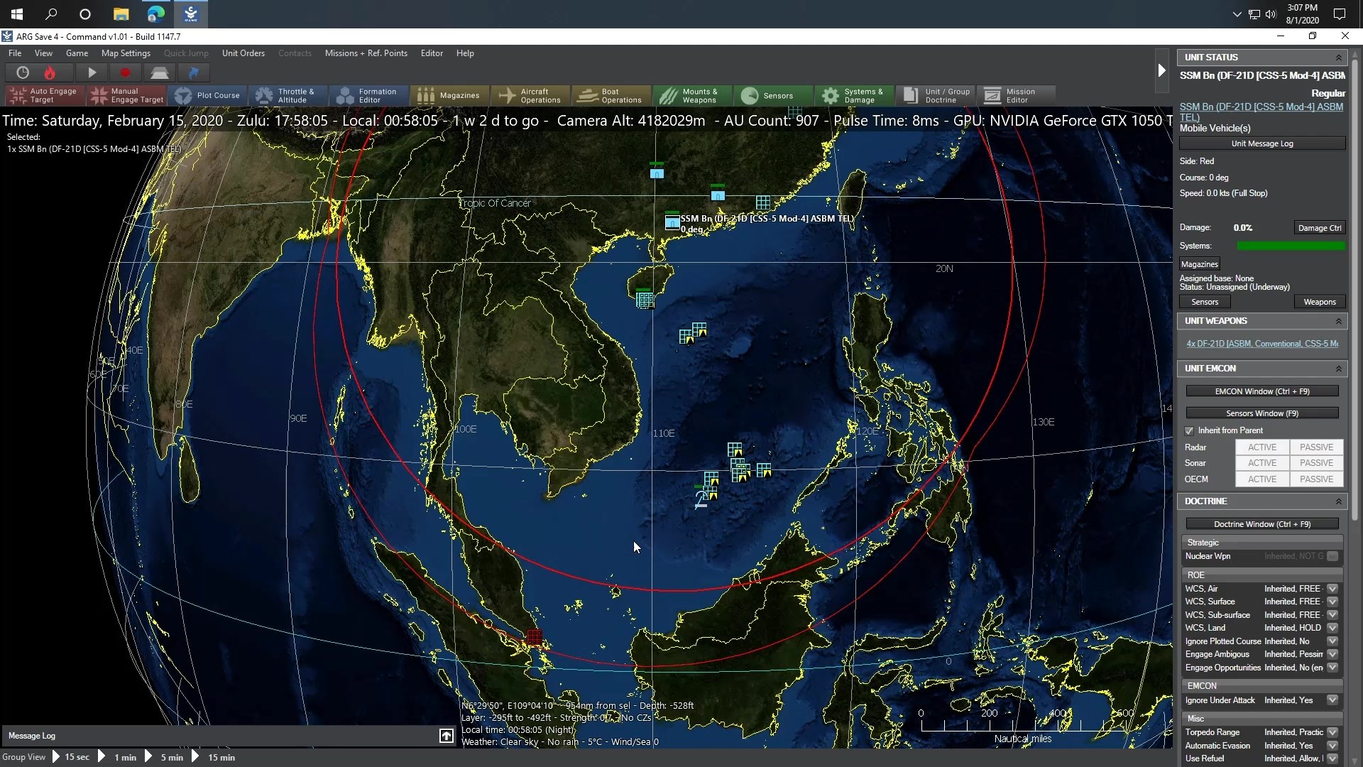Open the EMCON Window button
This screenshot has height=767, width=1363.
(x=1262, y=391)
